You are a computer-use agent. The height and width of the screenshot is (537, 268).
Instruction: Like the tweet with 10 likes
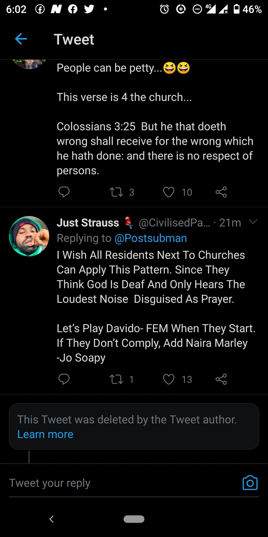(x=169, y=192)
